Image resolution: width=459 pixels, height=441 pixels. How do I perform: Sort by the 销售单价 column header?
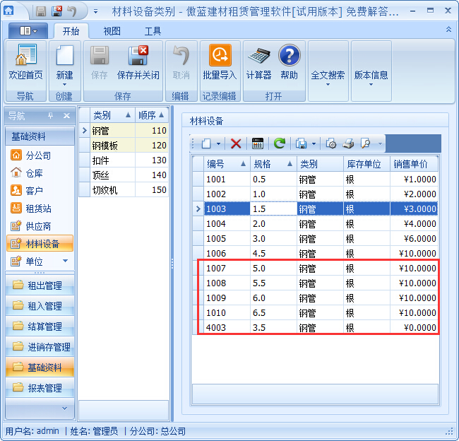pos(410,163)
